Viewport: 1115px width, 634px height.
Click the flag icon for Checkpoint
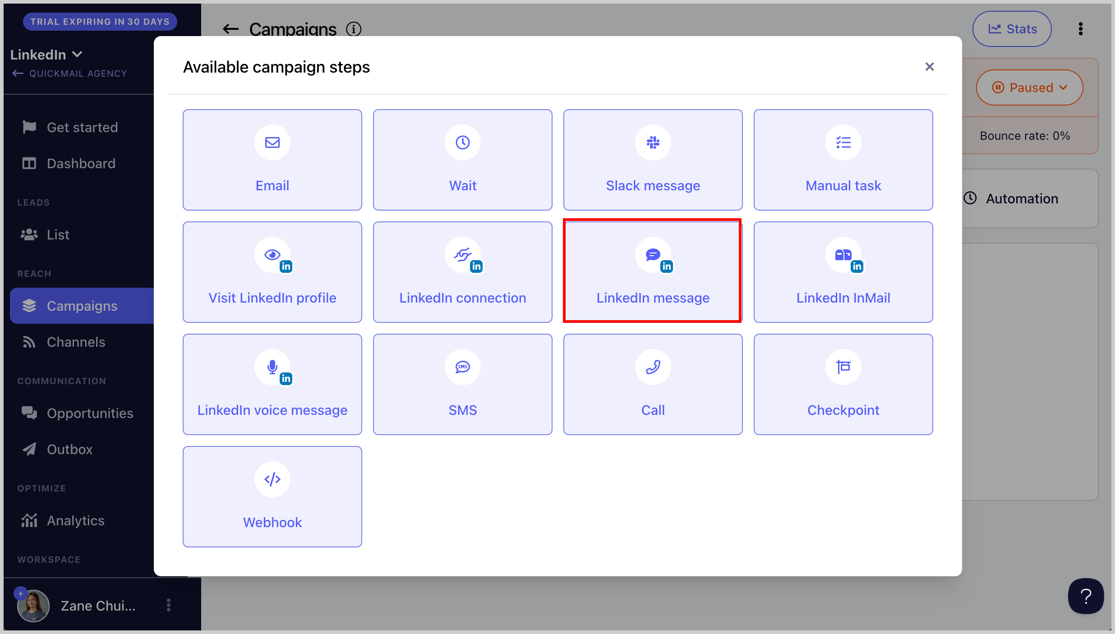click(x=843, y=367)
